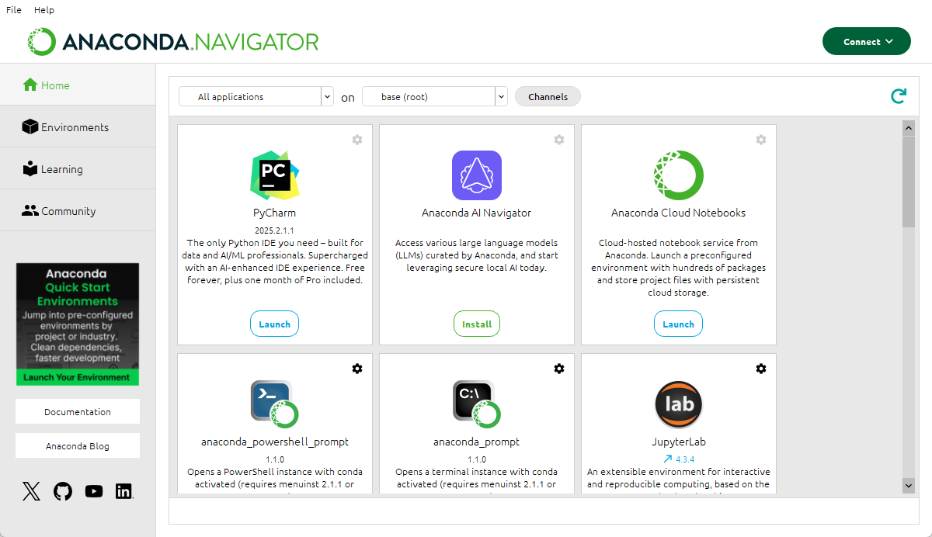Click the applications list scrollbar thumb
The image size is (932, 537).
[909, 181]
